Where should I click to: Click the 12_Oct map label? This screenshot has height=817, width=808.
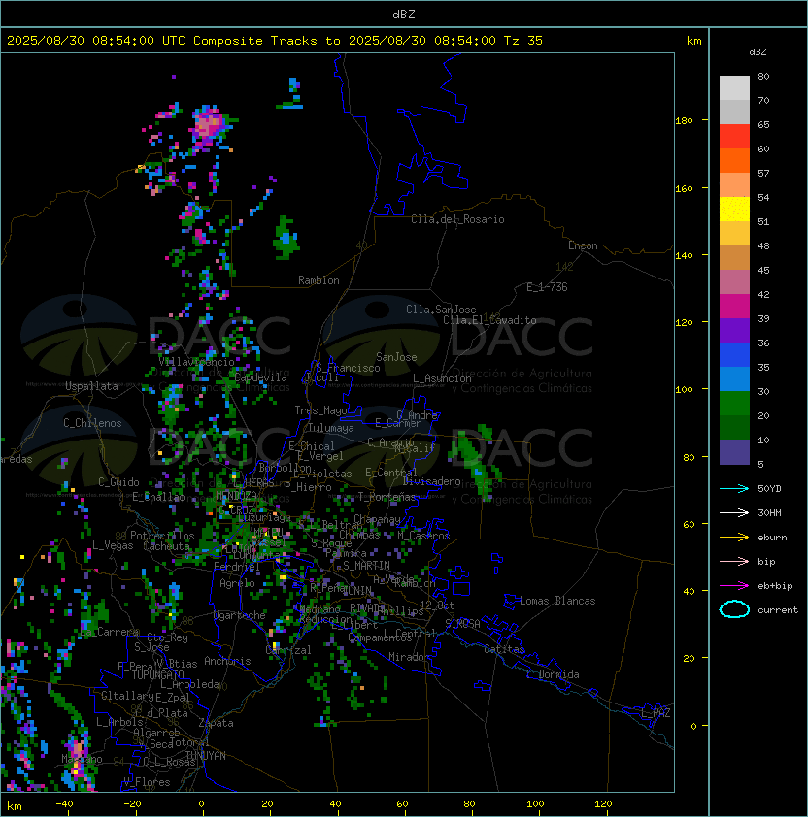coord(437,605)
